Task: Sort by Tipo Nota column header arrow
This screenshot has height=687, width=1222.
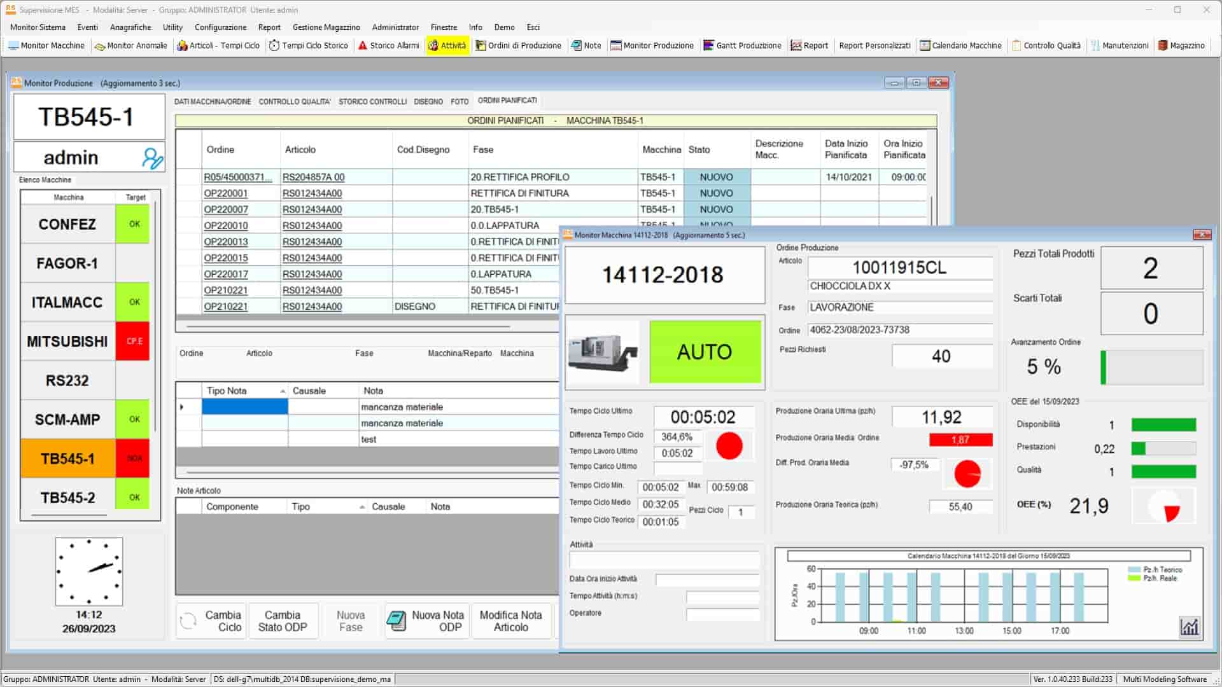Action: [282, 391]
